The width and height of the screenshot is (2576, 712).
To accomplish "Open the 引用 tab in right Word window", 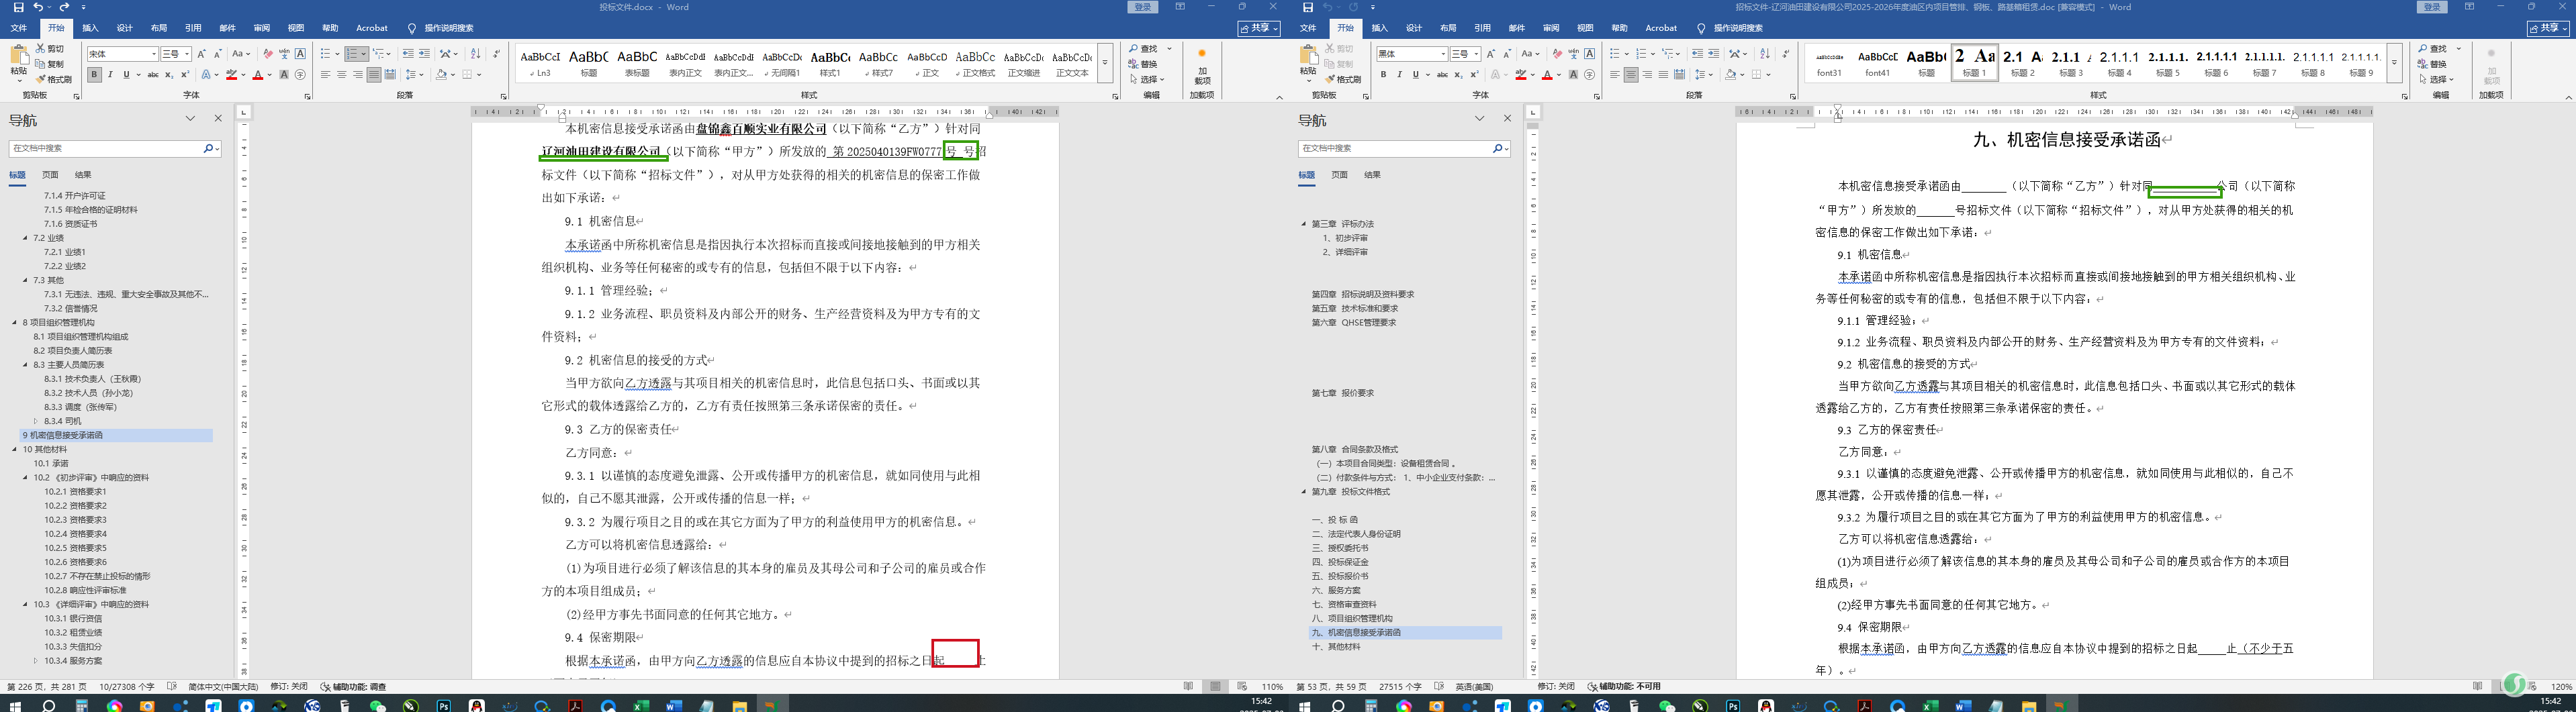I will click(1482, 28).
